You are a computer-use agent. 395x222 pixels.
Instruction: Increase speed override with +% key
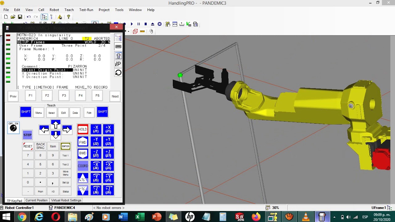coord(83,178)
